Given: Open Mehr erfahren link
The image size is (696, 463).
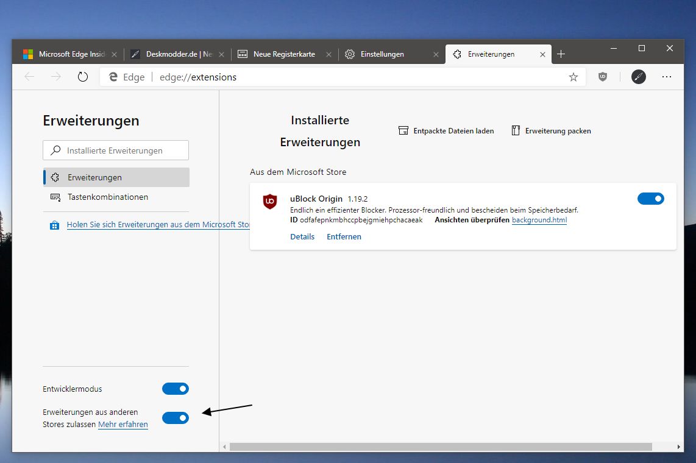Looking at the screenshot, I should [123, 425].
